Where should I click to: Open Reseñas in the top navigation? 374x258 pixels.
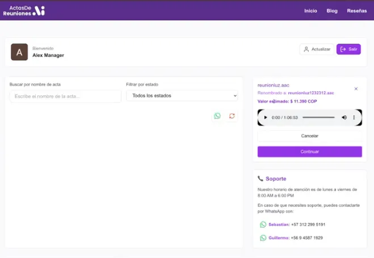point(356,11)
